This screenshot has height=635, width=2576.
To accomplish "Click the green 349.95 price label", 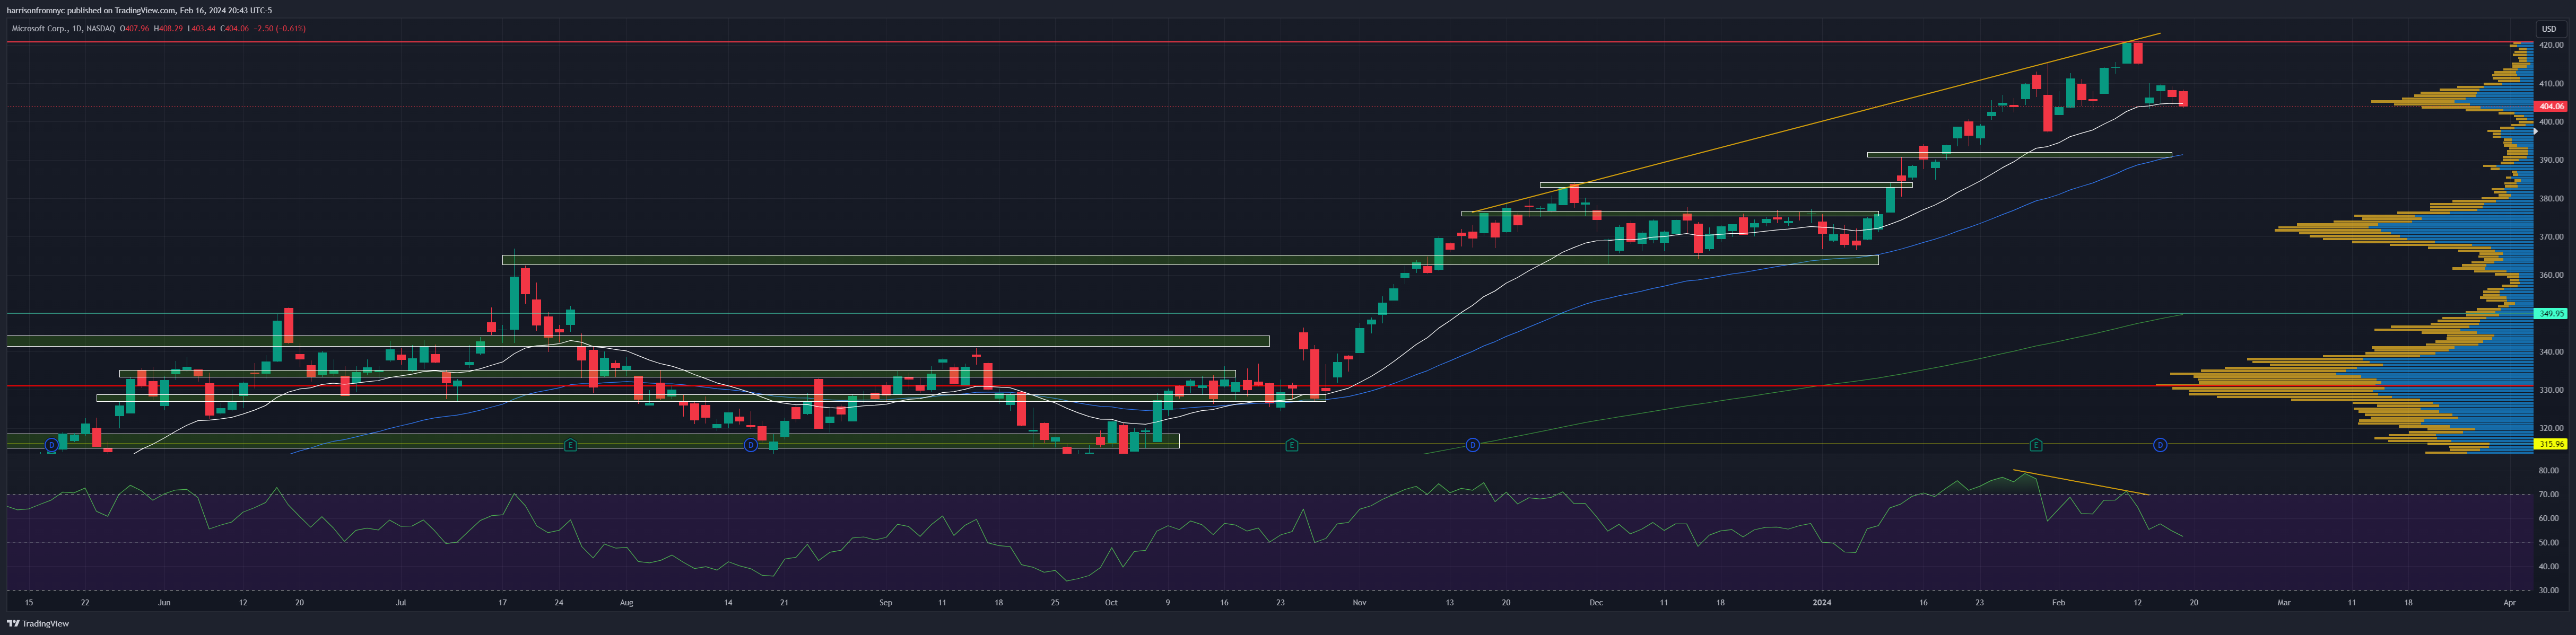I will (2552, 313).
